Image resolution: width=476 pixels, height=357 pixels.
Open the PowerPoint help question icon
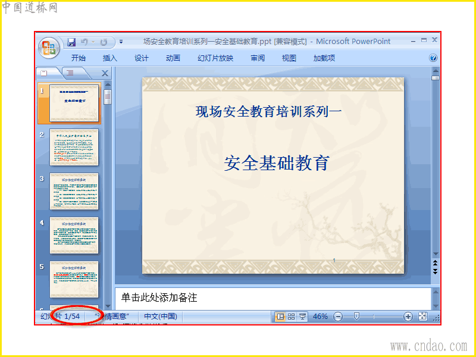[433, 58]
